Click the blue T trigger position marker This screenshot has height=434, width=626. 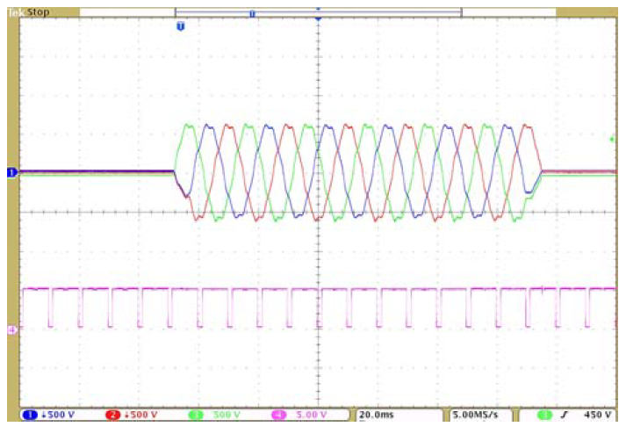tap(181, 27)
